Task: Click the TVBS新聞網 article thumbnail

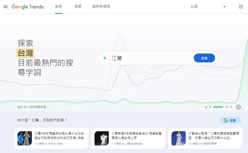Action: click(x=179, y=138)
